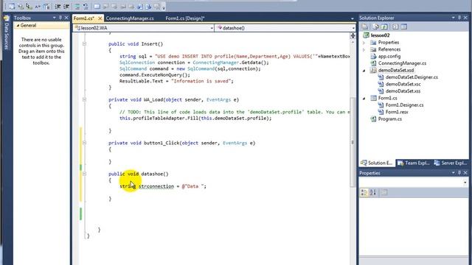Screen dimensions: 472x265
Task: Select demoDataSet.Designer.cs file
Action: 412,77
